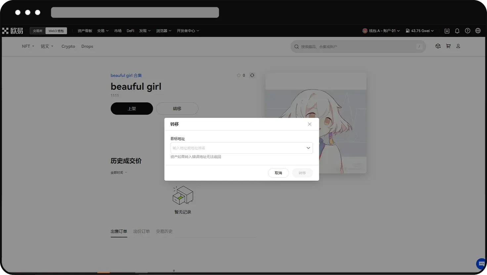
Task: Expand the 交易 dropdown menu
Action: (x=103, y=31)
